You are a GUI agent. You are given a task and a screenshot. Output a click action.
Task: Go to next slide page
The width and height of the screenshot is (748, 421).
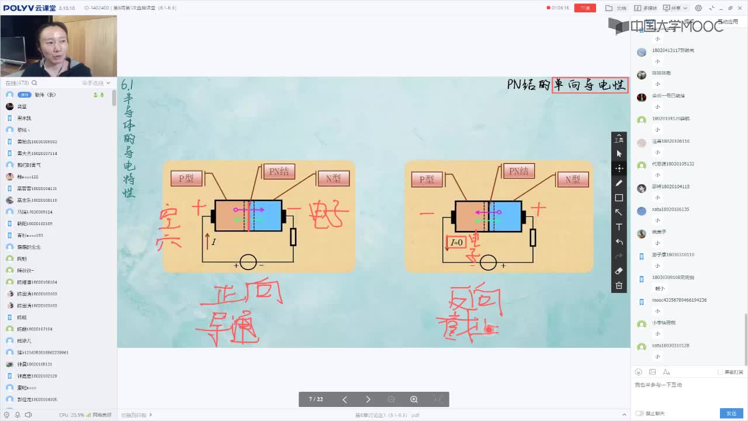click(x=368, y=399)
